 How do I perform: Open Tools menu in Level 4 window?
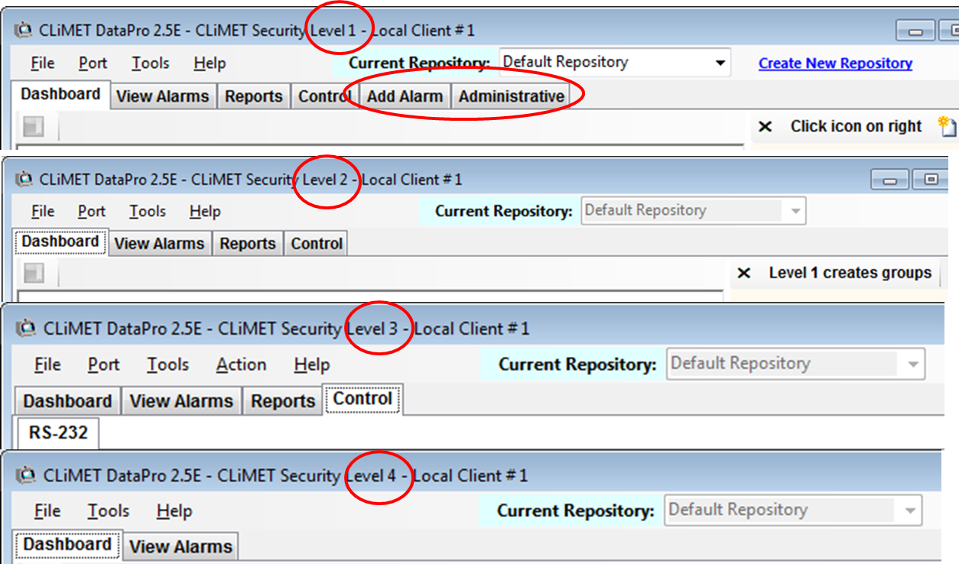click(x=108, y=511)
